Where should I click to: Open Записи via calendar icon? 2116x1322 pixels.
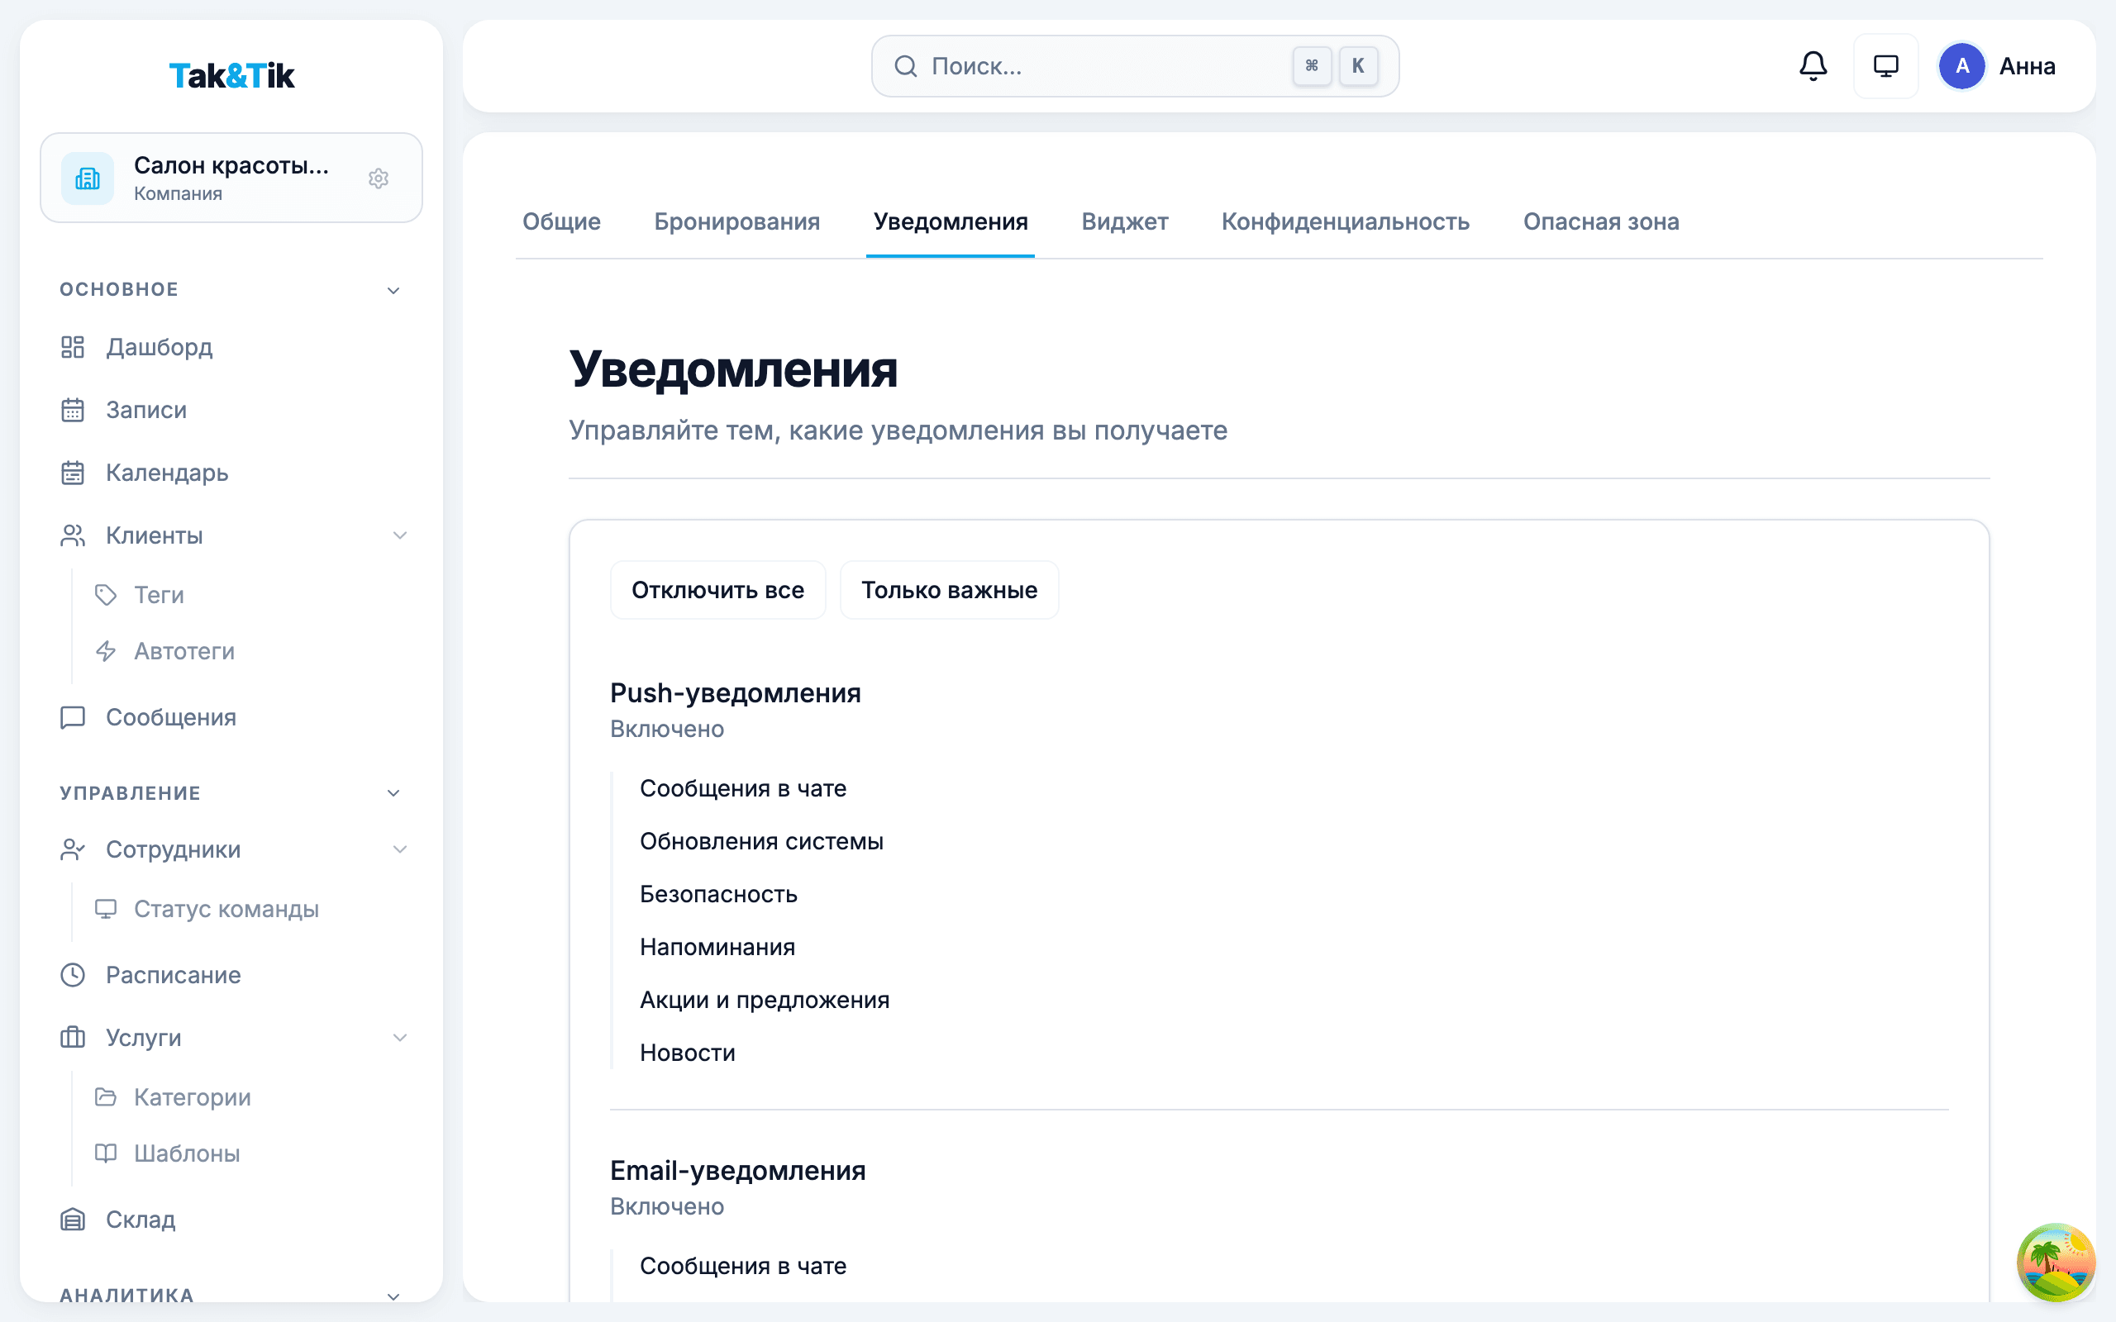tap(74, 409)
